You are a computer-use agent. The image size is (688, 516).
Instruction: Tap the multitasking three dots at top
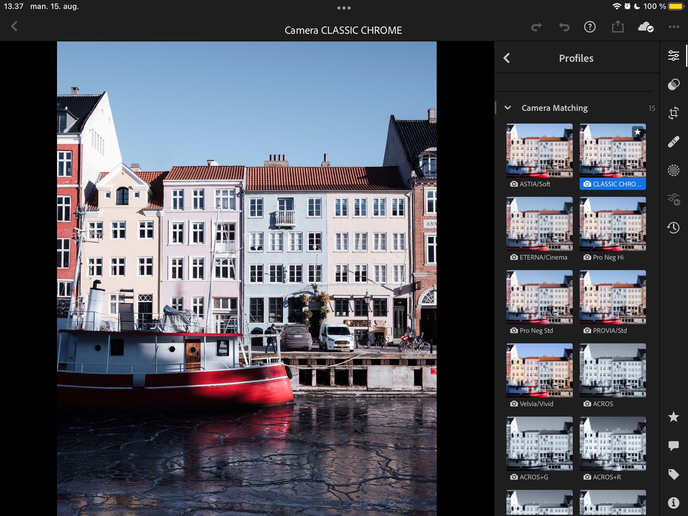[x=344, y=8]
